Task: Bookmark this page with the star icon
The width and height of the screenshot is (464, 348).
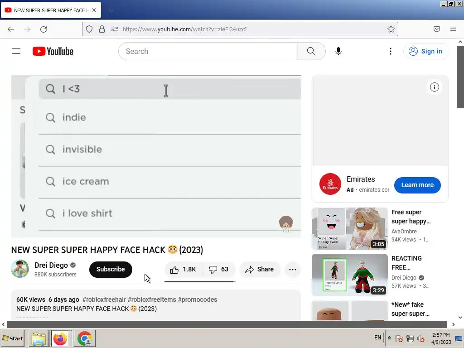Action: (391, 29)
